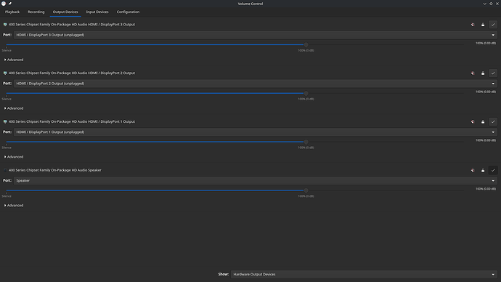Lock channels for DisplayPort 1 Output
The width and height of the screenshot is (501, 282).
[483, 122]
